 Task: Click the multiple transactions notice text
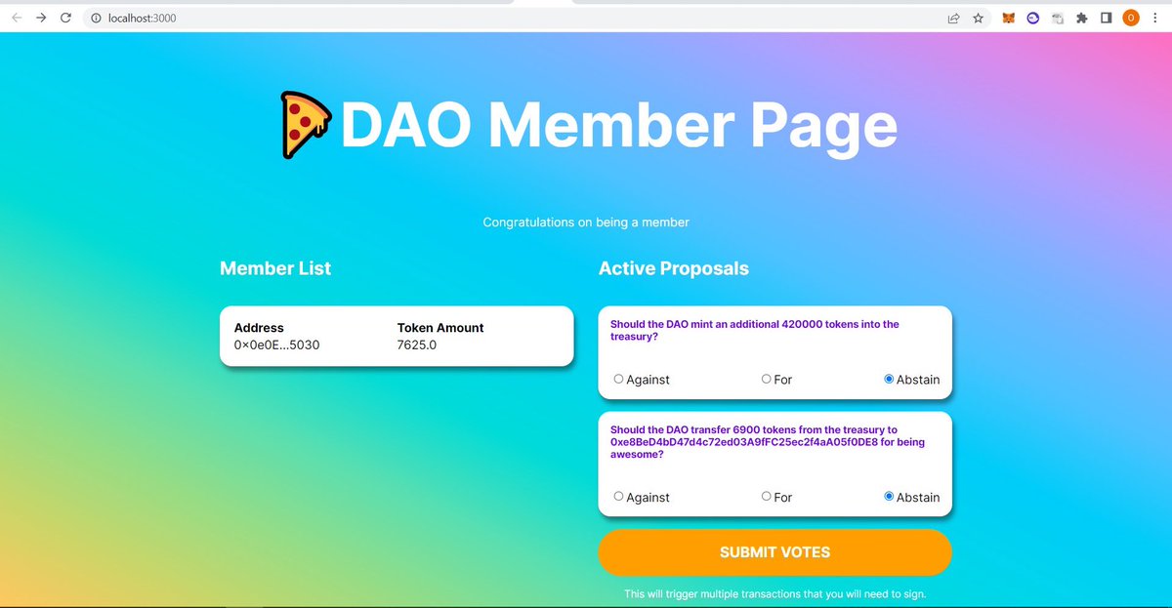tap(774, 593)
